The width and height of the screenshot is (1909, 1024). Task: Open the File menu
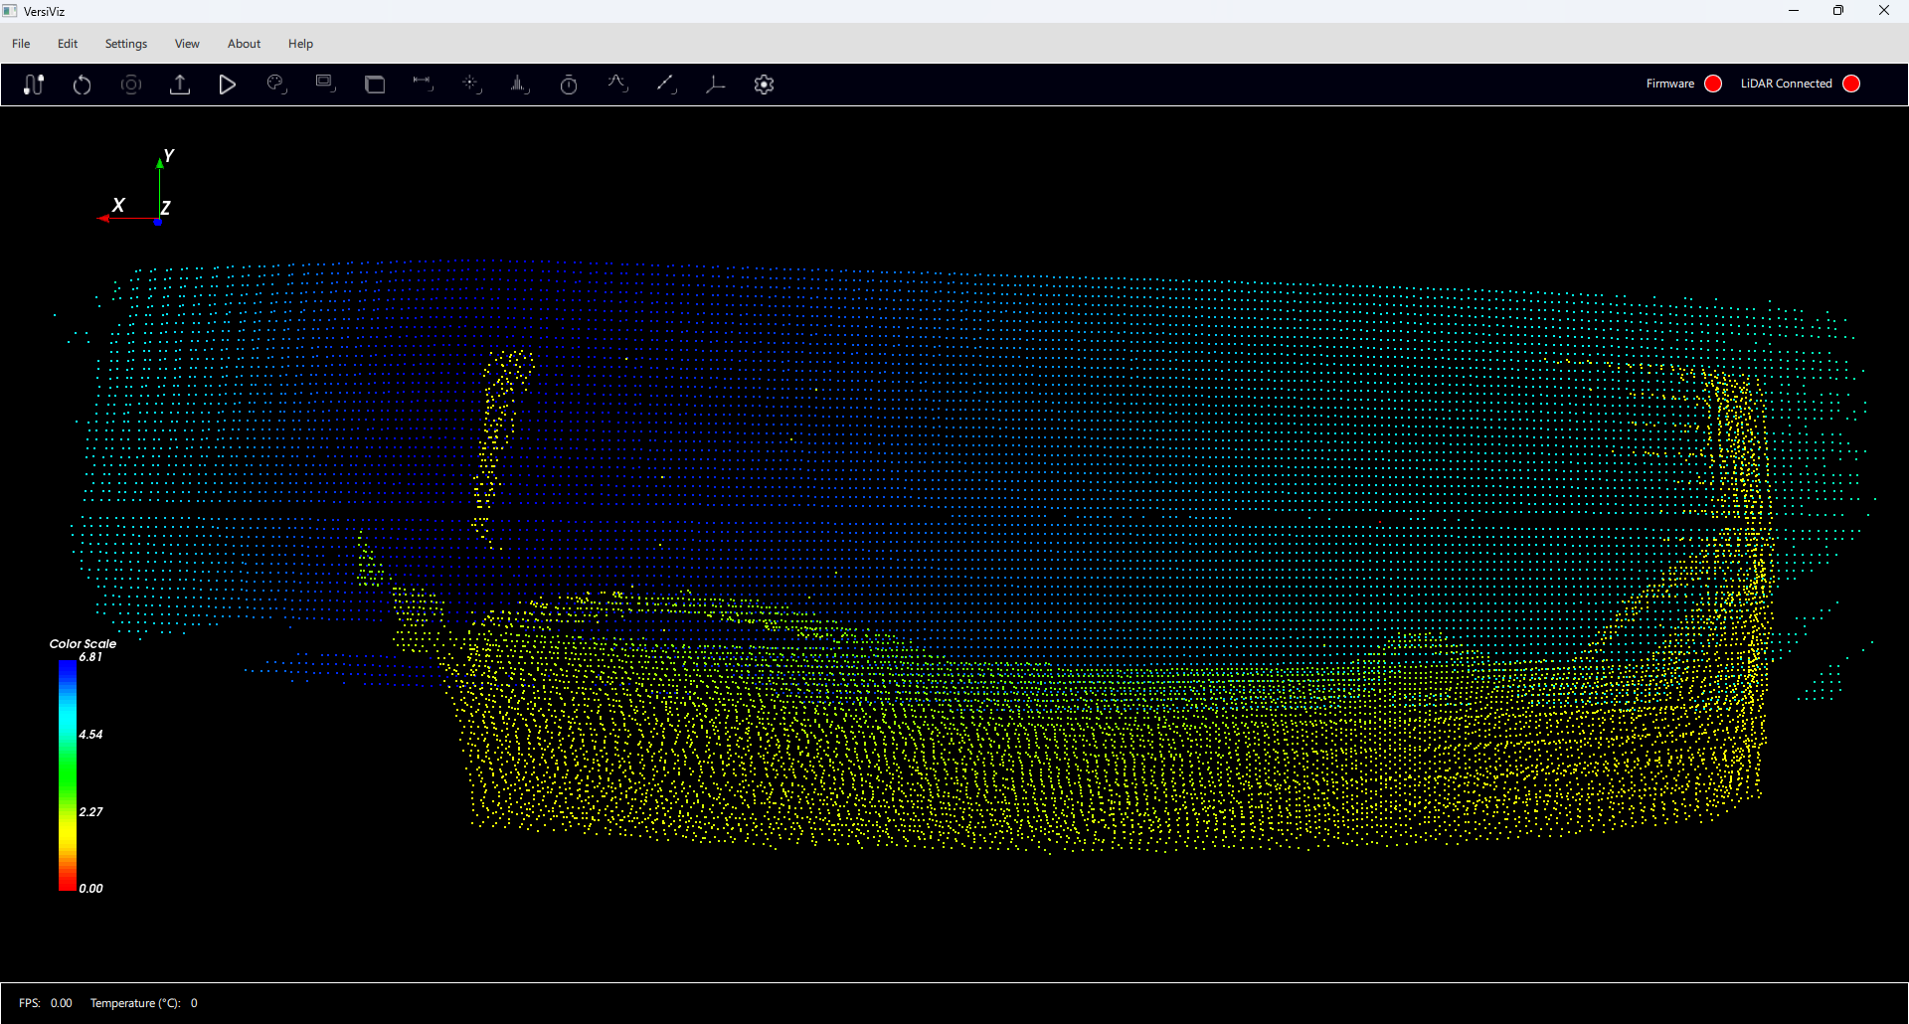coord(21,44)
